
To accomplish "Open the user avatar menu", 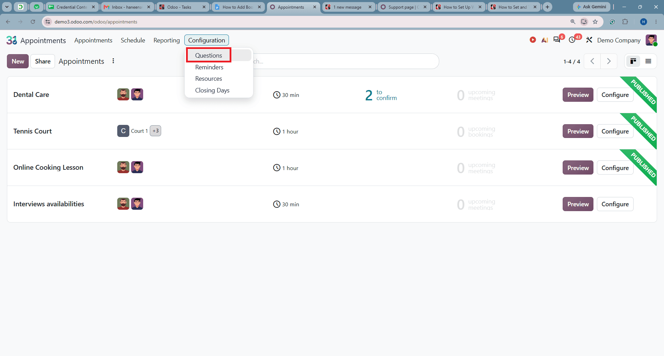I will (x=651, y=40).
